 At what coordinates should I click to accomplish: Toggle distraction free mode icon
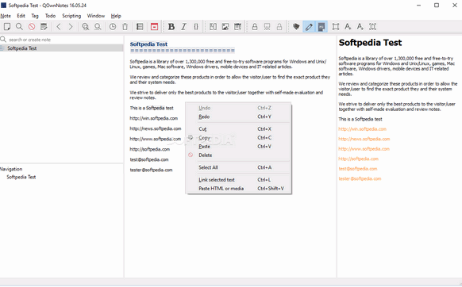[336, 27]
